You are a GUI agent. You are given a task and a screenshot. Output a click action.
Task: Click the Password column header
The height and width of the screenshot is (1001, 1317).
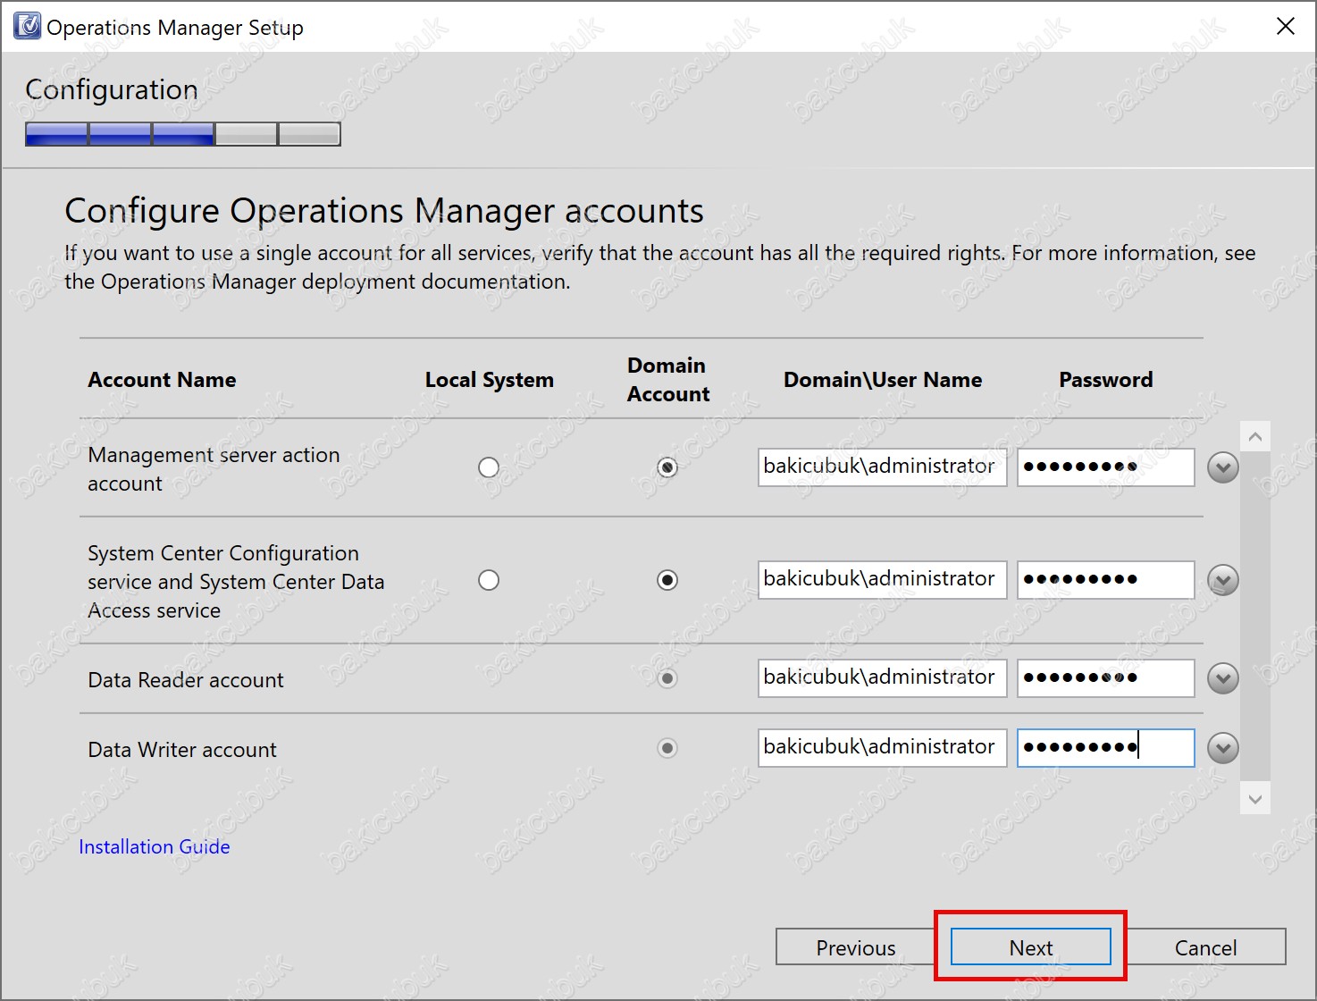click(x=1106, y=380)
